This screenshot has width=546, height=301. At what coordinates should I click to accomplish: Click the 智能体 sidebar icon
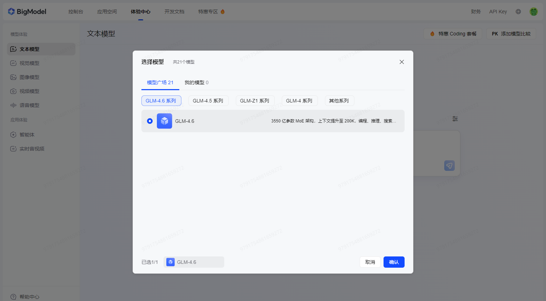pyautogui.click(x=13, y=135)
